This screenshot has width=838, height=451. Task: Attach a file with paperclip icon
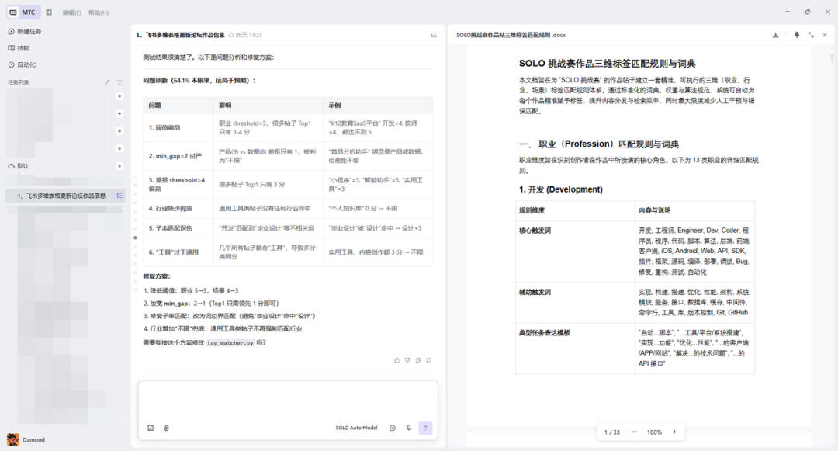click(x=166, y=428)
